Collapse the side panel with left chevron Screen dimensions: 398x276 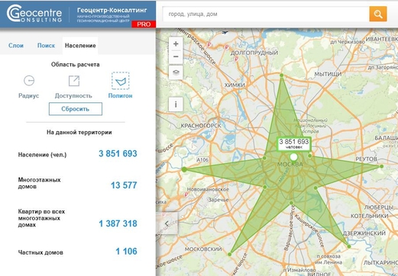click(167, 223)
